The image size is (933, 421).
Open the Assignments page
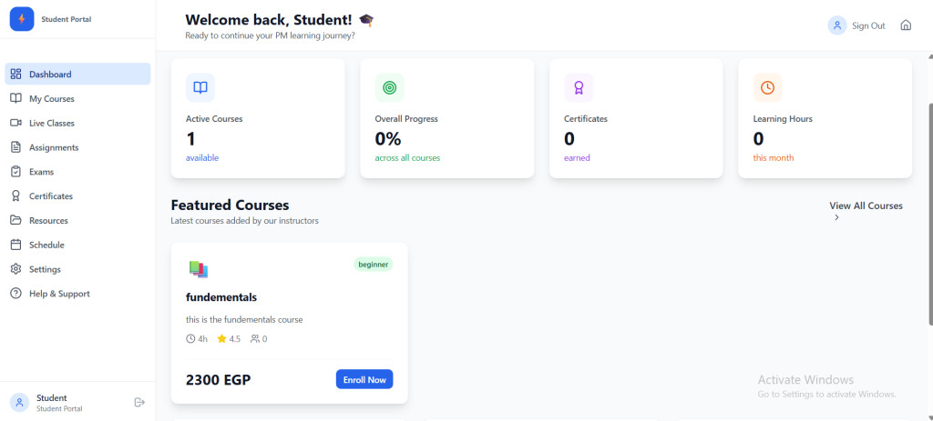point(54,147)
